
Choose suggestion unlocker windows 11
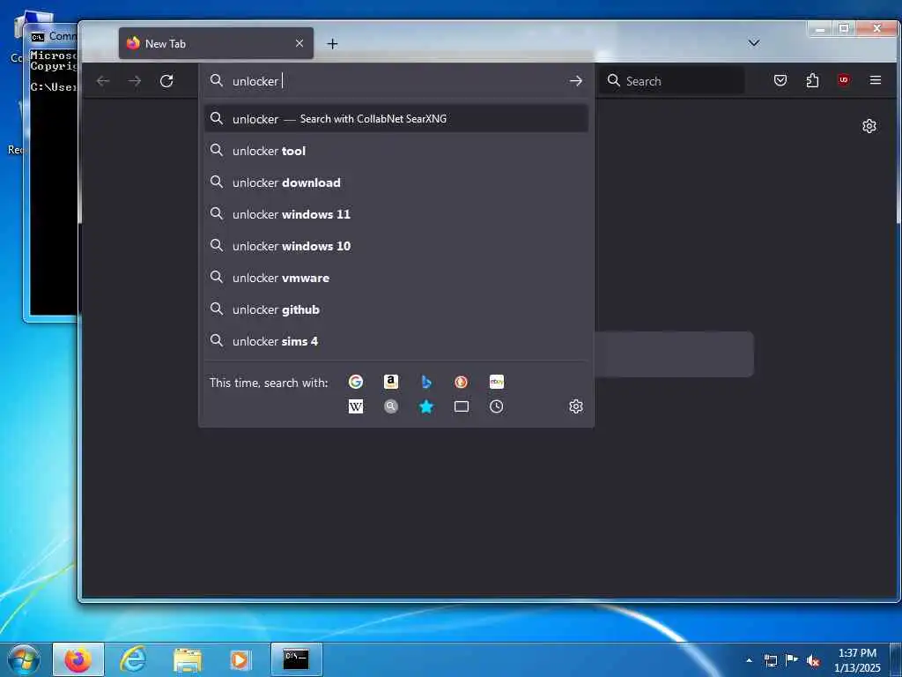point(396,214)
